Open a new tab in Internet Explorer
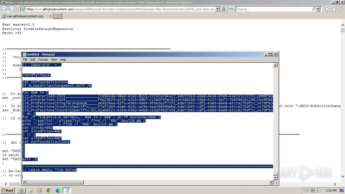 [58, 16]
